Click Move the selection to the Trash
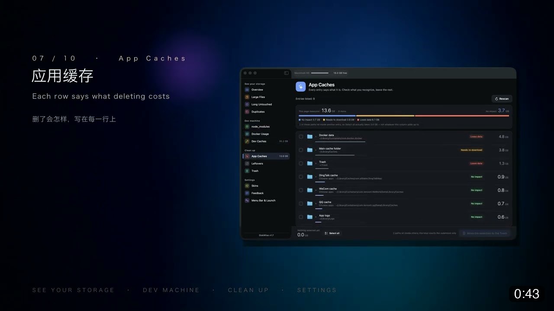 (485, 233)
